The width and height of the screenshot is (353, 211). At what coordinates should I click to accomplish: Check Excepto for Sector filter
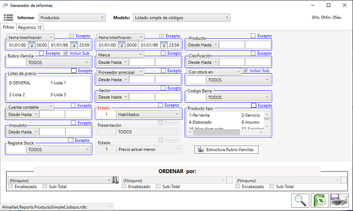pyautogui.click(x=163, y=88)
